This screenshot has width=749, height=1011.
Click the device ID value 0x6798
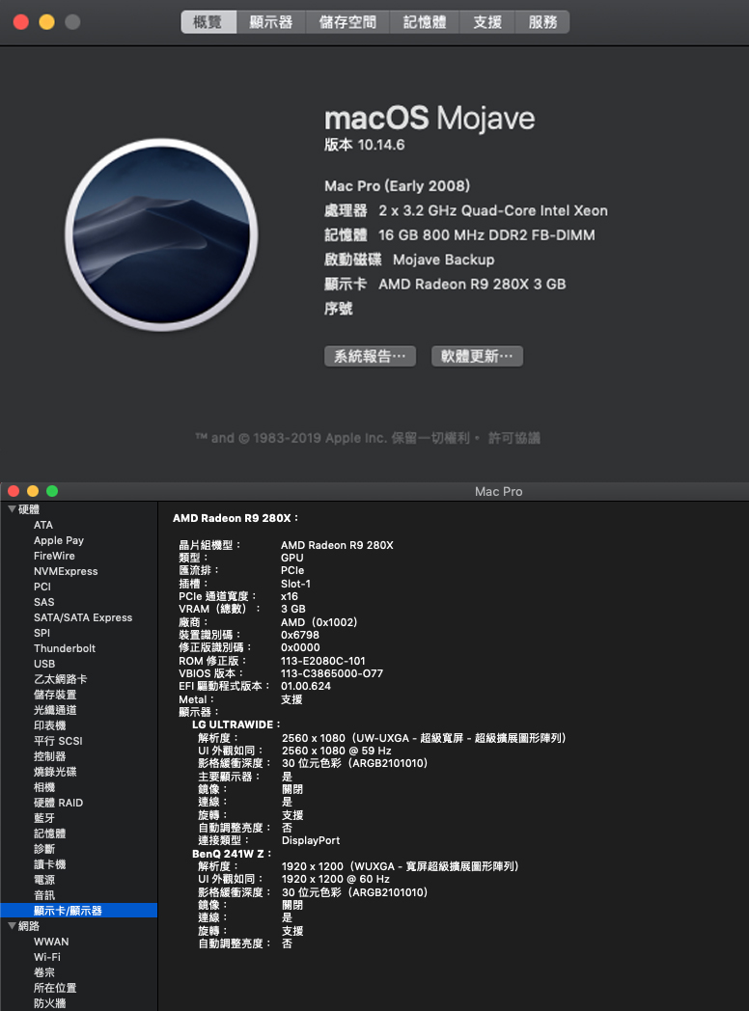tap(300, 635)
